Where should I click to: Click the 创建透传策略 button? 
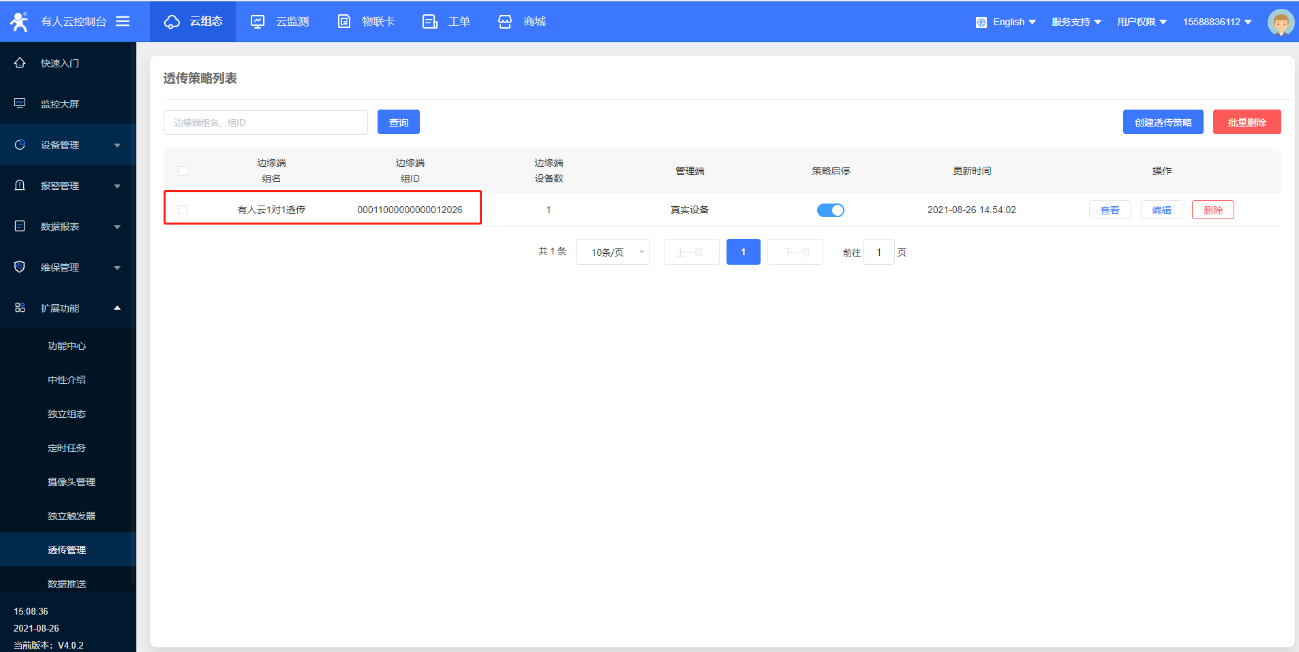pyautogui.click(x=1163, y=123)
